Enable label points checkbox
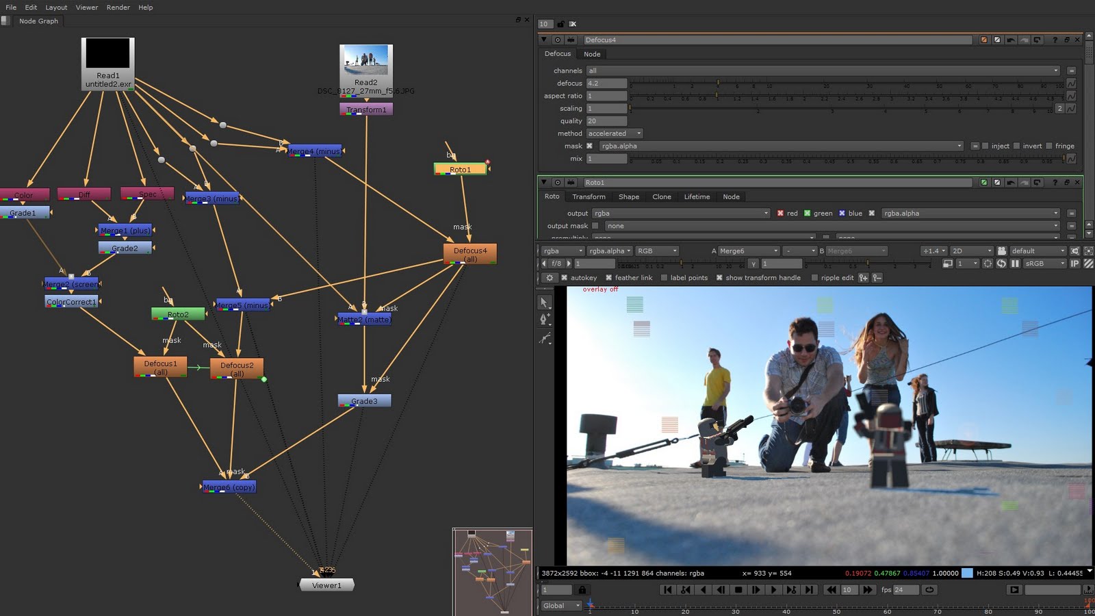Image resolution: width=1095 pixels, height=616 pixels. pos(664,278)
